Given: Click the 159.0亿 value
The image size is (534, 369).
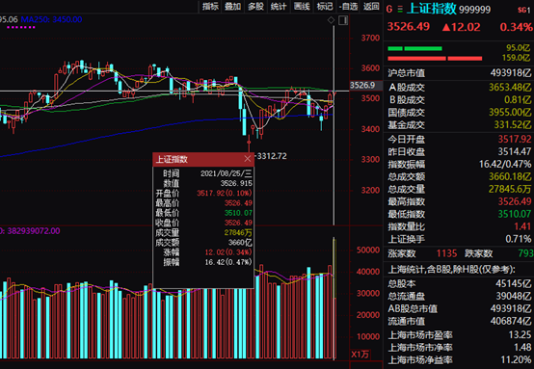Looking at the screenshot, I should (516, 58).
